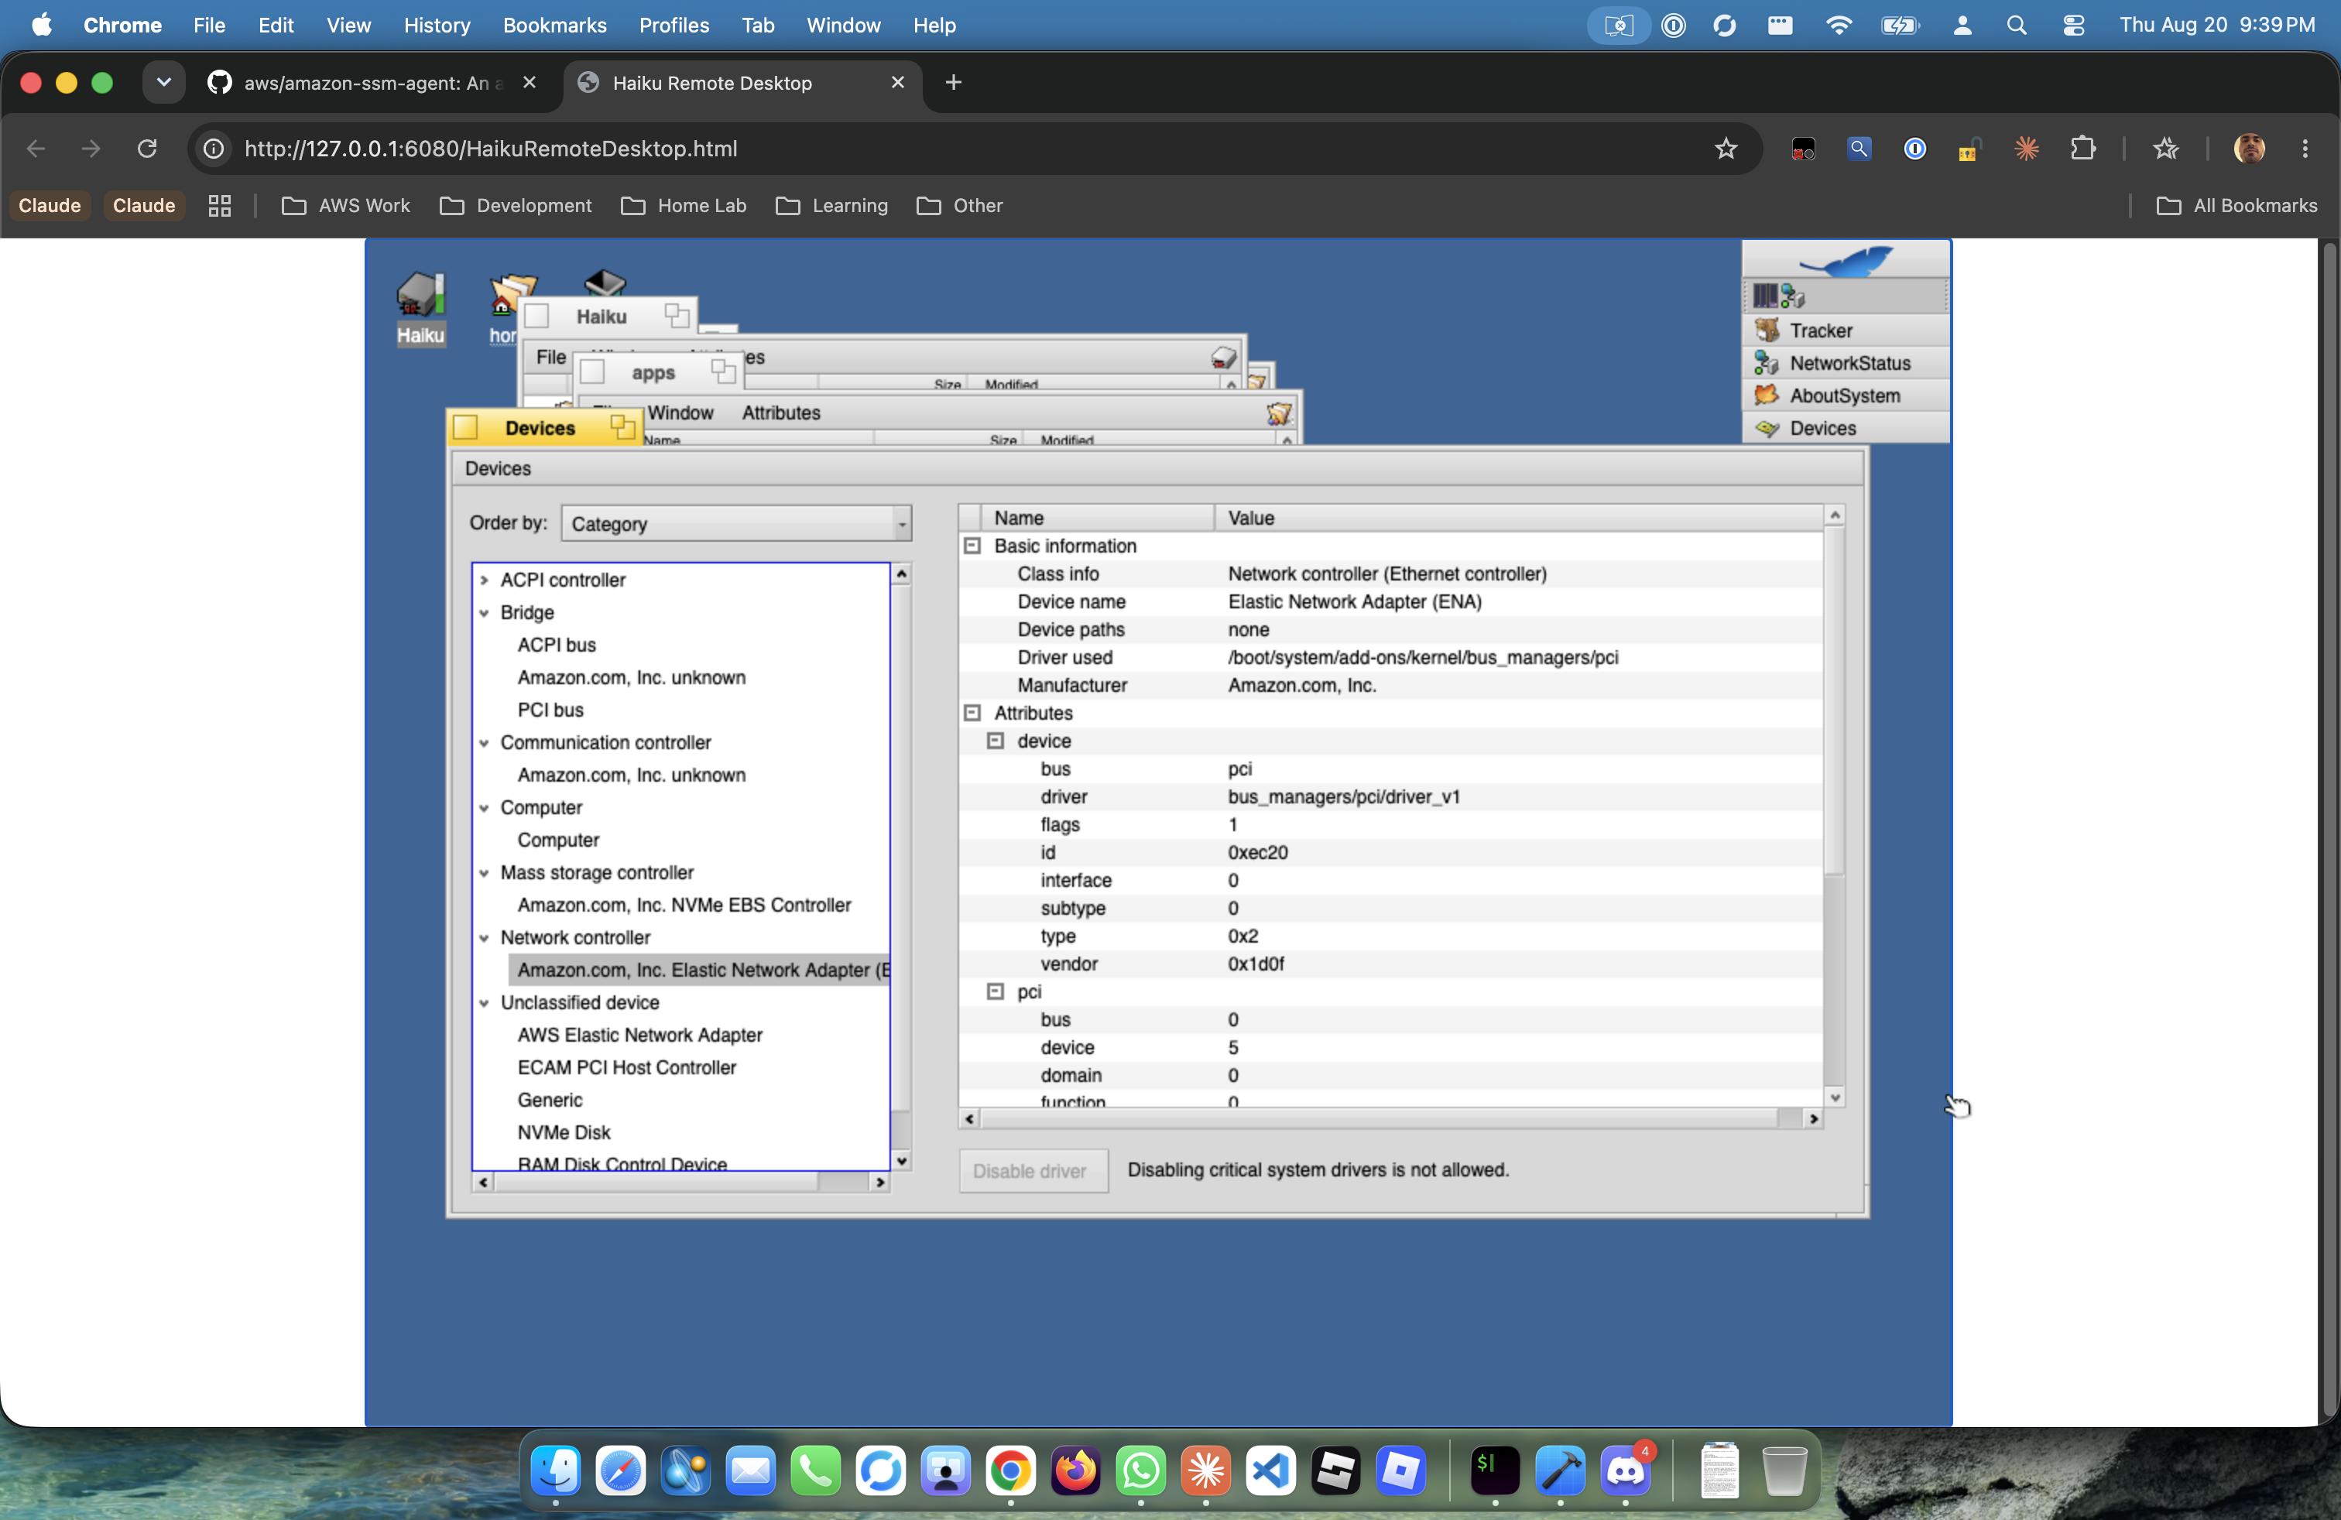2341x1520 pixels.
Task: Open Discord from the Dock
Action: [1625, 1470]
